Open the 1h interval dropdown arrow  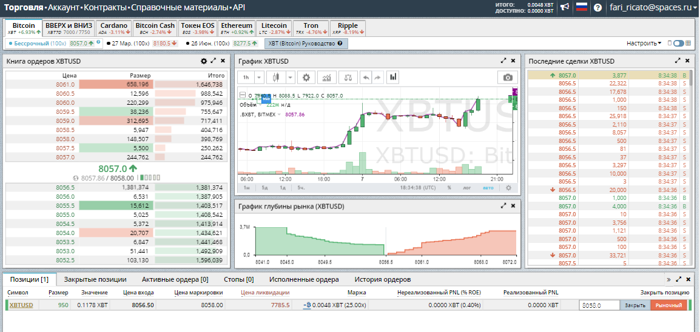coord(259,77)
